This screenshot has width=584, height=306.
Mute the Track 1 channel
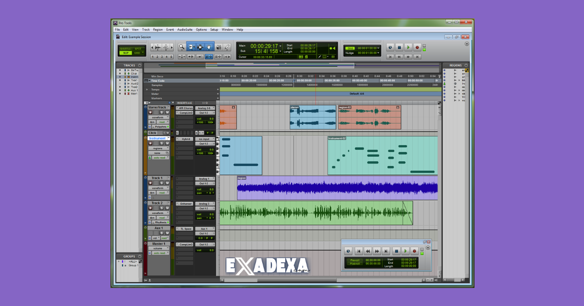pyautogui.click(x=166, y=183)
